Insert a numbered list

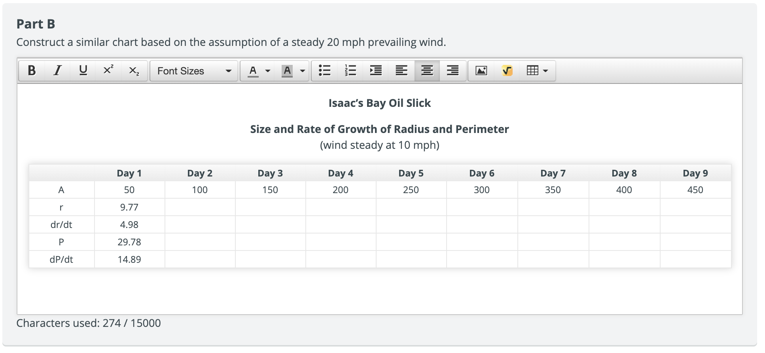coord(350,71)
